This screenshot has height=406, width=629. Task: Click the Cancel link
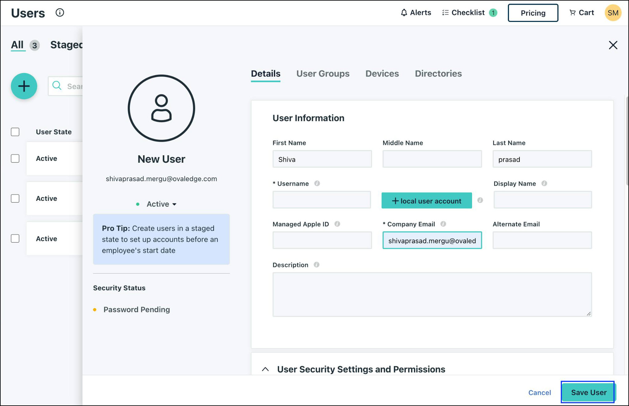click(539, 392)
